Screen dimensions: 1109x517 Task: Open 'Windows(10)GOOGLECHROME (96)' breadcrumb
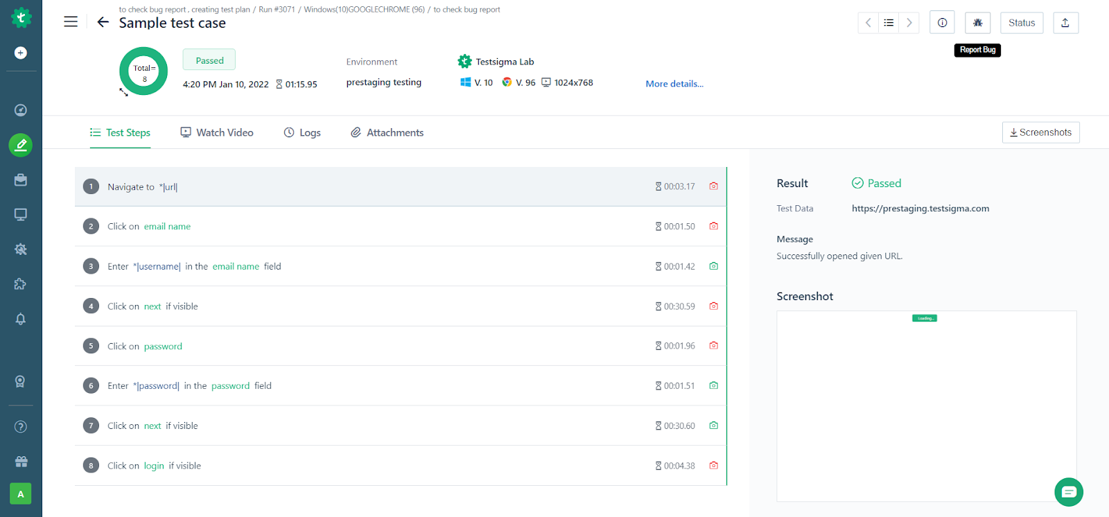364,10
